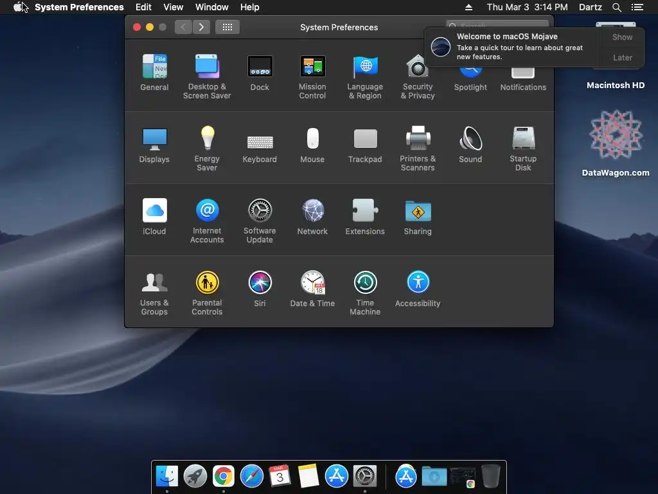Open Trackpad settings

(365, 145)
